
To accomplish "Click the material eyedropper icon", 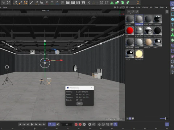I will (137, 12).
